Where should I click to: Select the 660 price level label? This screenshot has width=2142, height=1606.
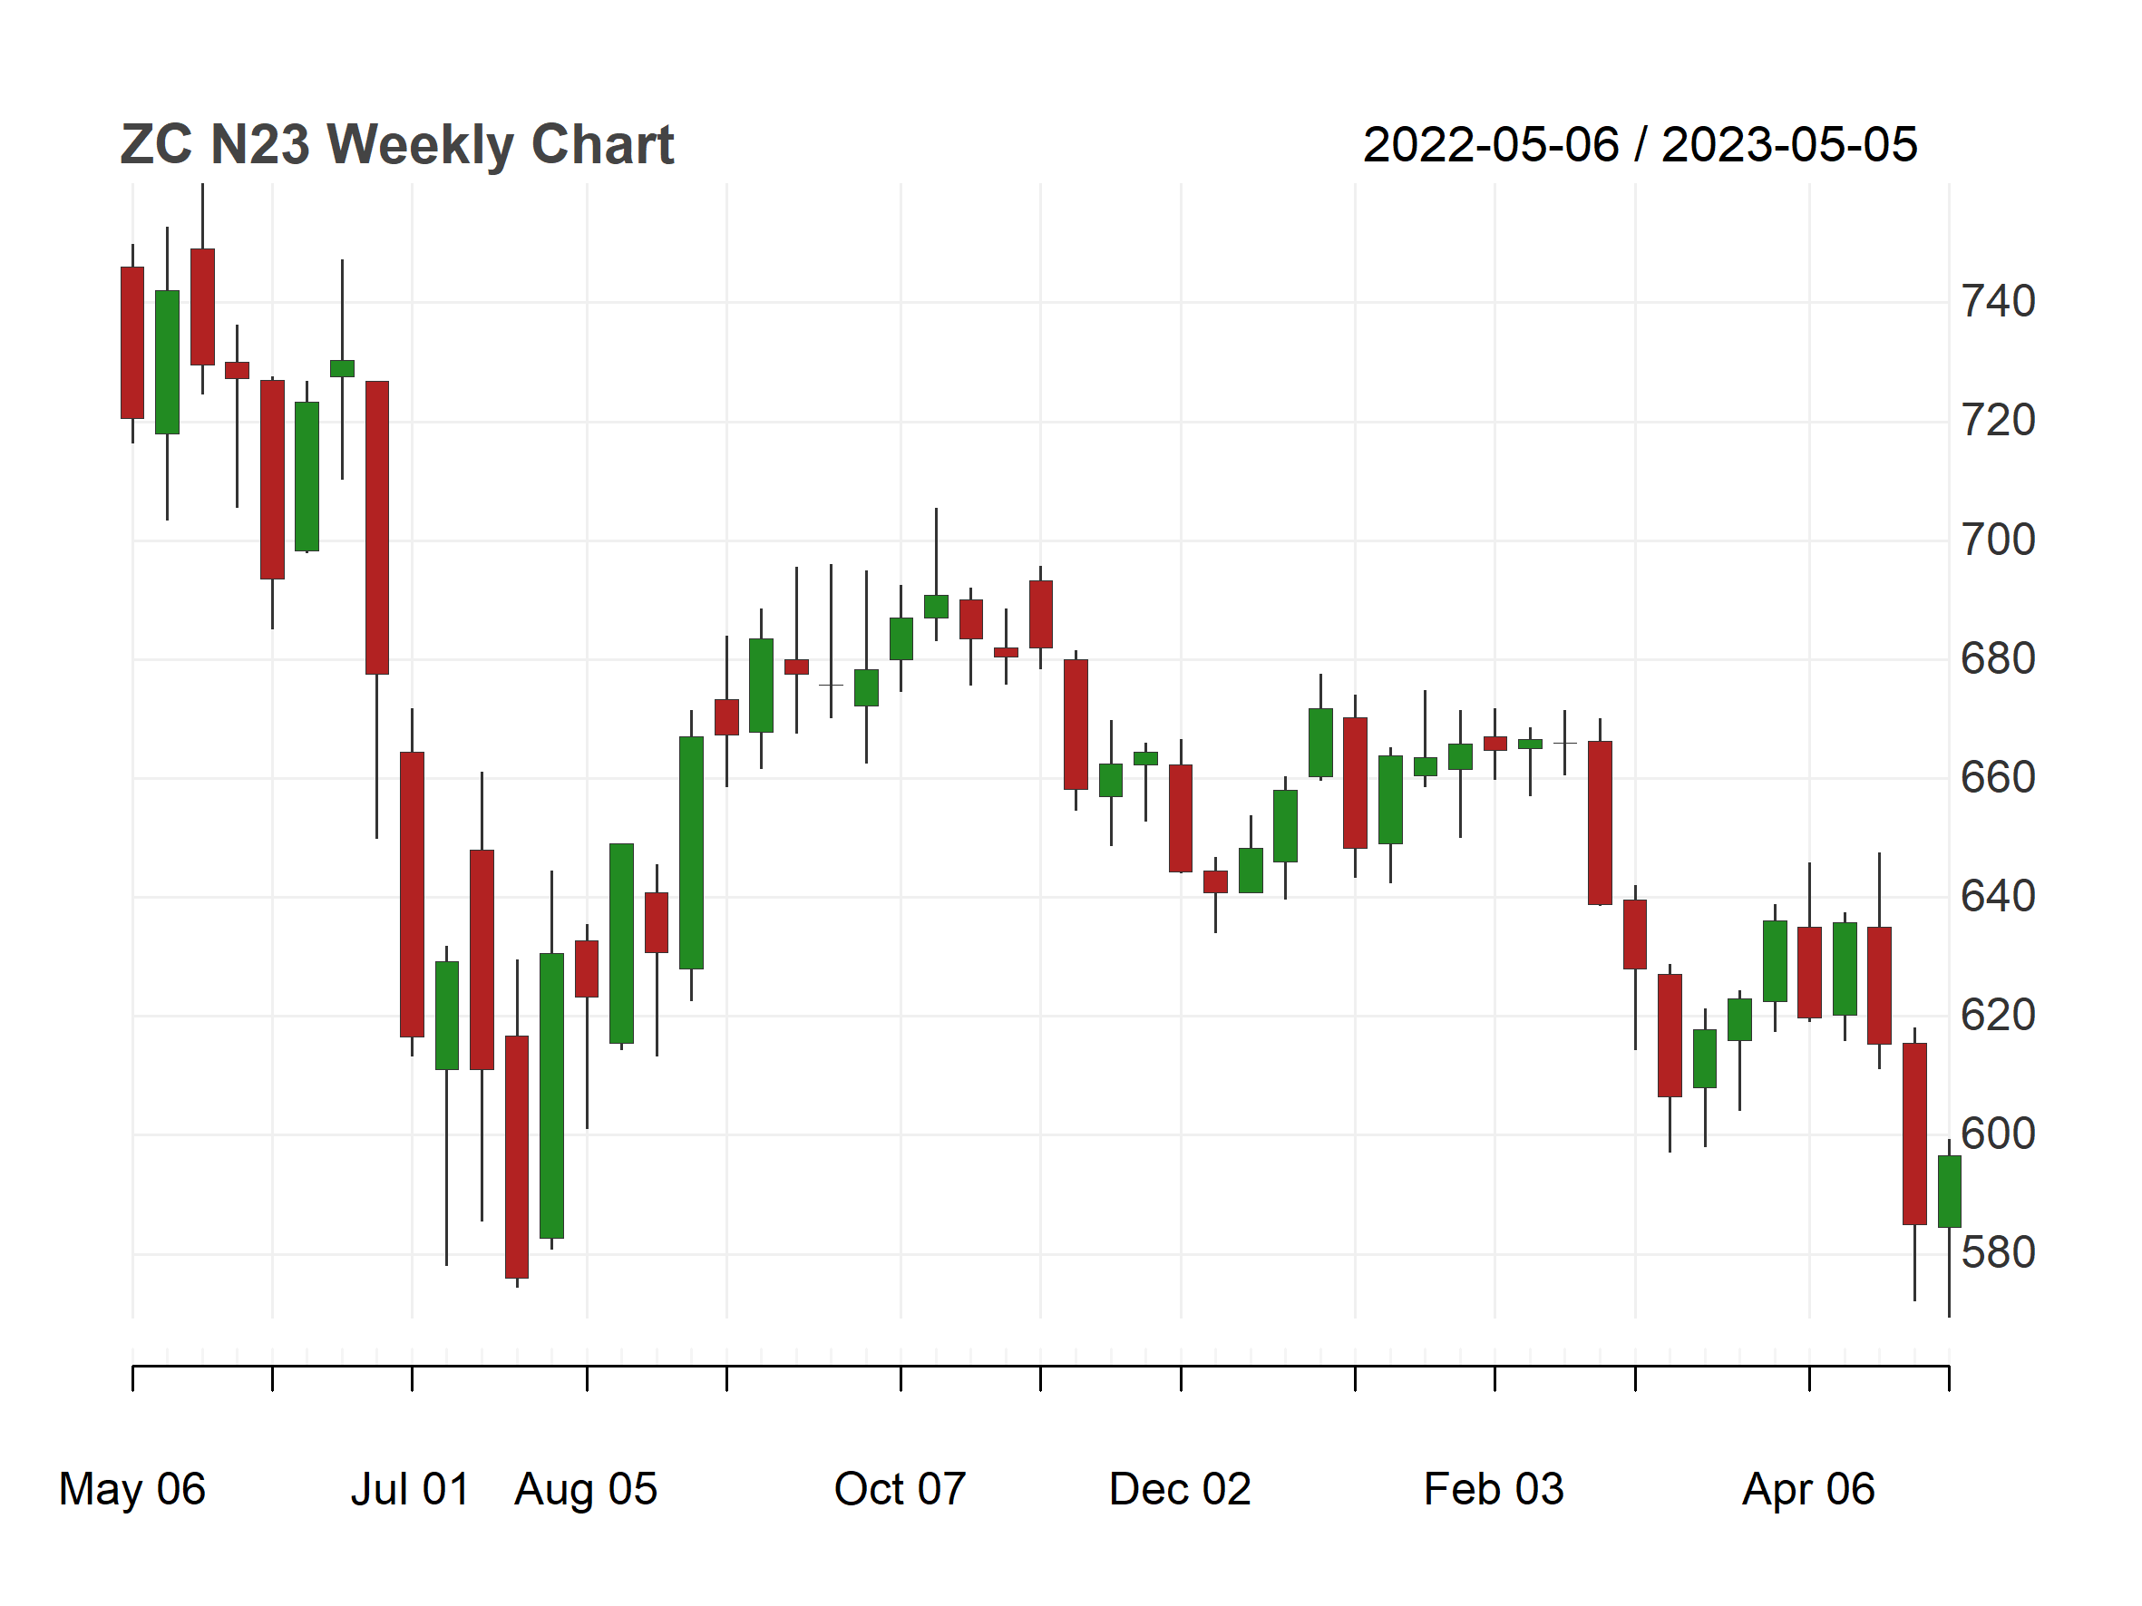[1998, 778]
